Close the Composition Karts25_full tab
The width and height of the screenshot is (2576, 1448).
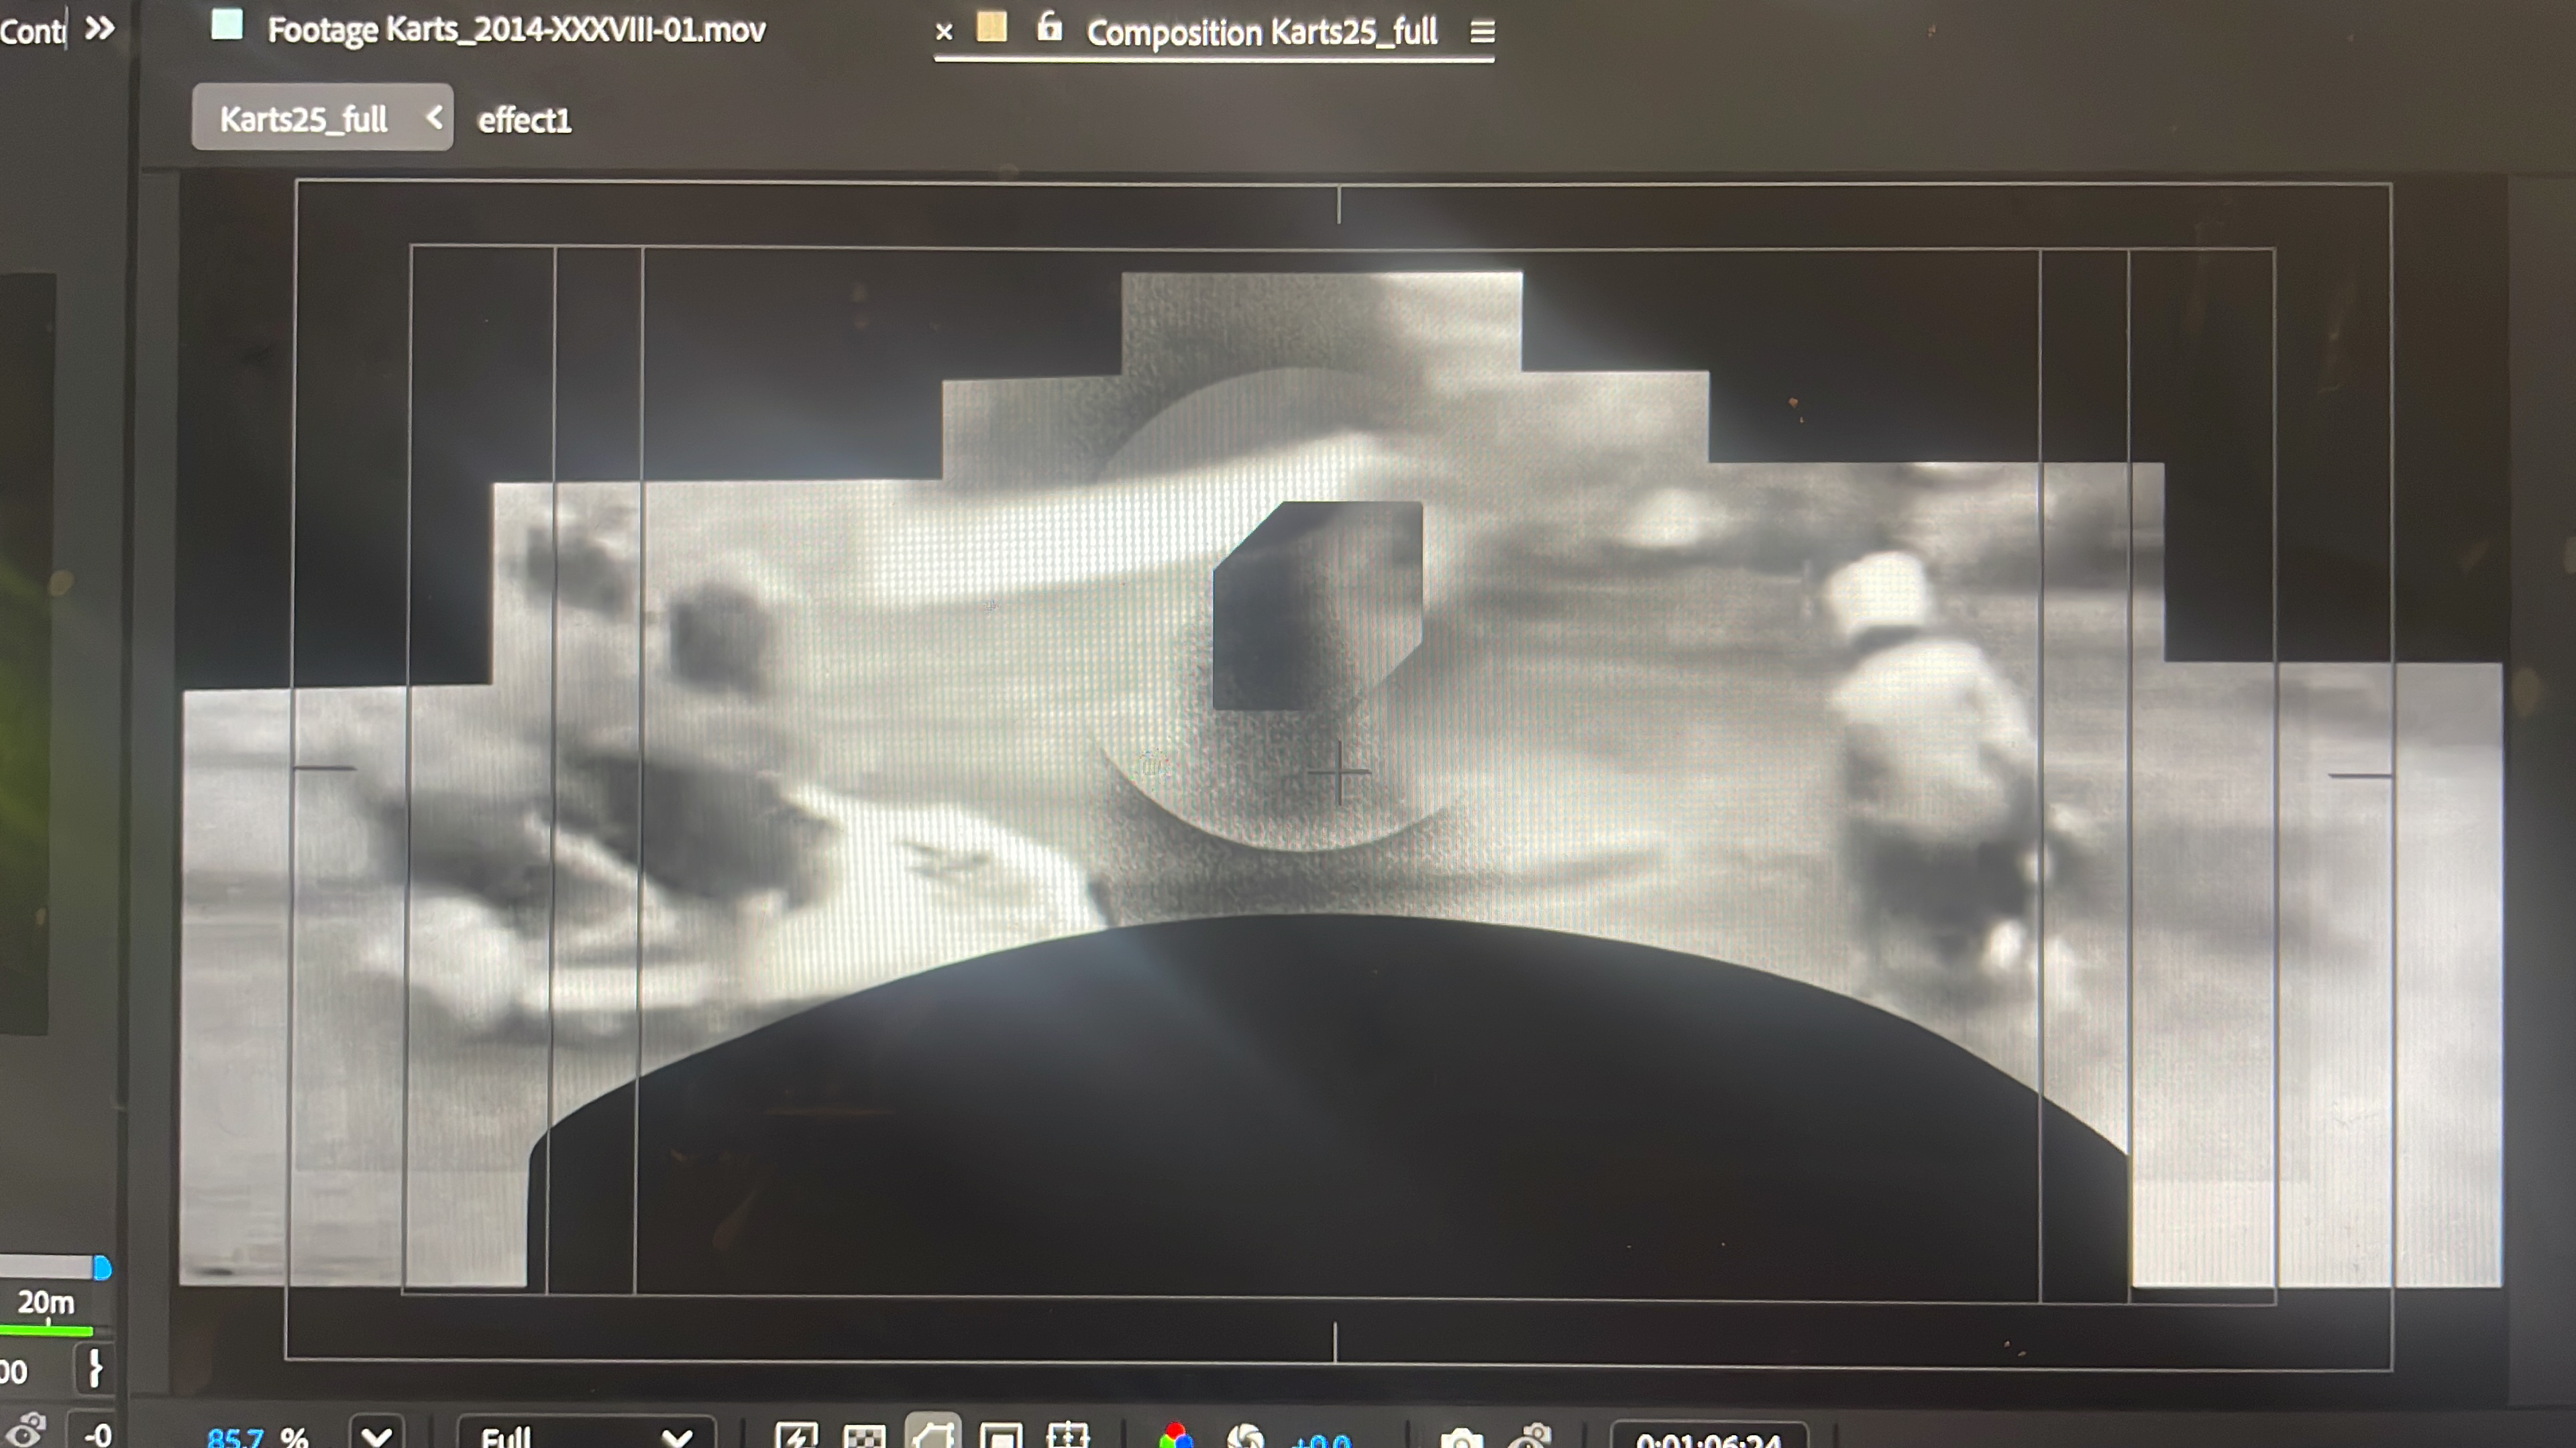coord(943,32)
